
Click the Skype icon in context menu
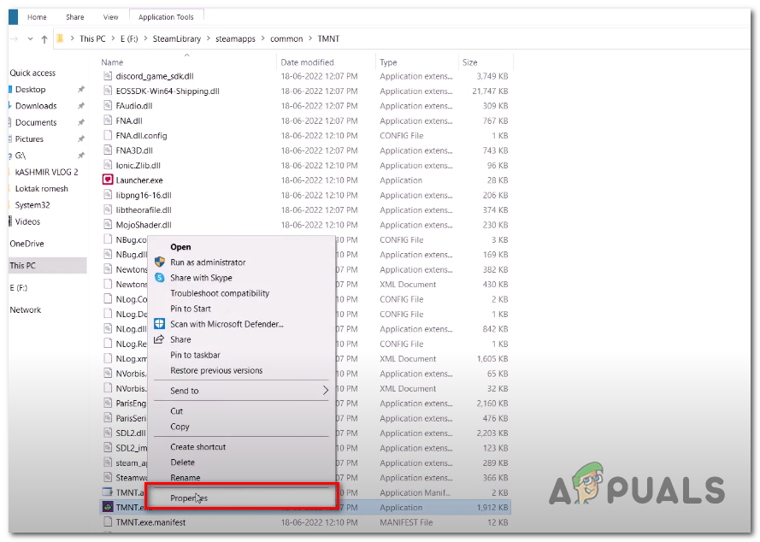point(160,278)
